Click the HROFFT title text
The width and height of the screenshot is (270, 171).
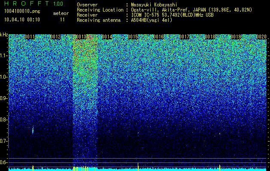pos(26,3)
